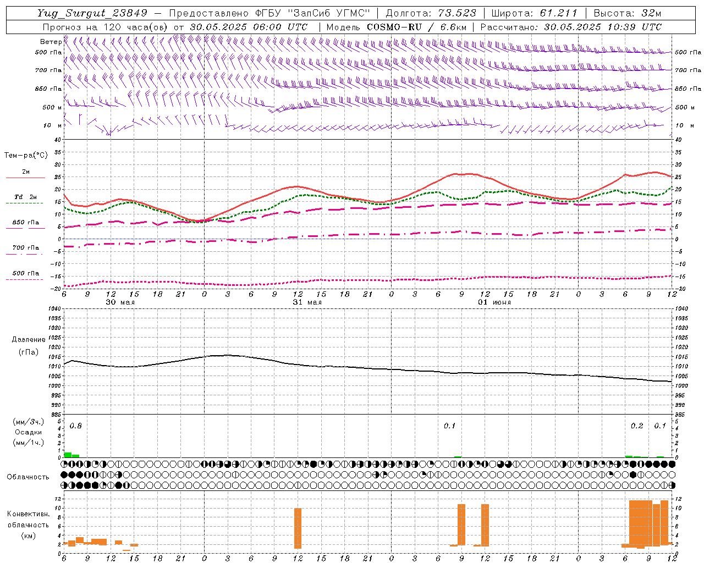This screenshot has width=704, height=563.
Task: Click the (мм/3ч.) precipitation unit label
Action: (28, 422)
